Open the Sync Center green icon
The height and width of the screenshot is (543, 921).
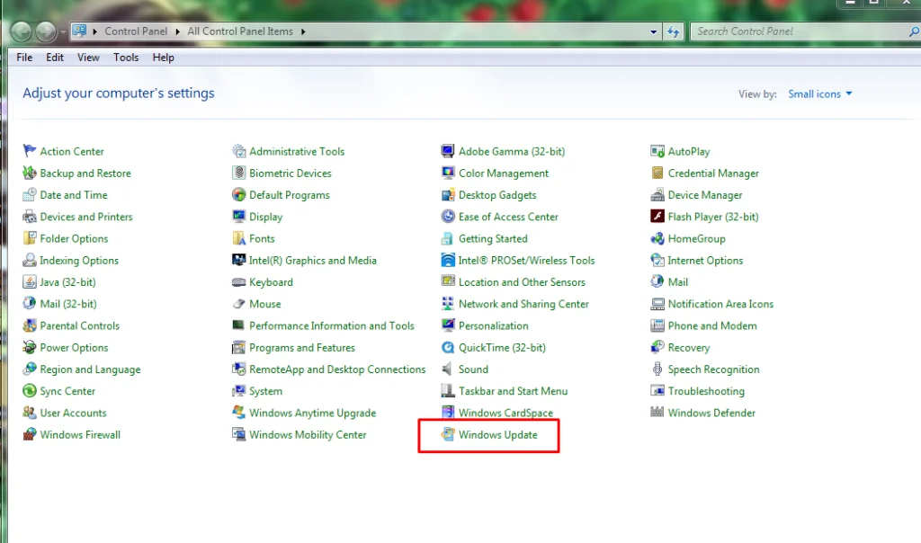pyautogui.click(x=30, y=390)
